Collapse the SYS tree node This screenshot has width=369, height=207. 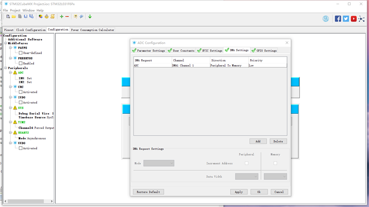(x=10, y=108)
